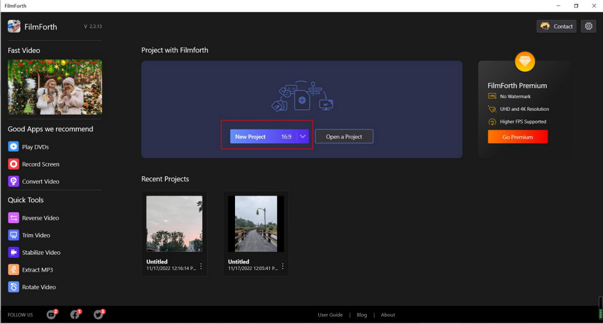Select the Rotate Video label
The width and height of the screenshot is (603, 324).
tap(39, 287)
